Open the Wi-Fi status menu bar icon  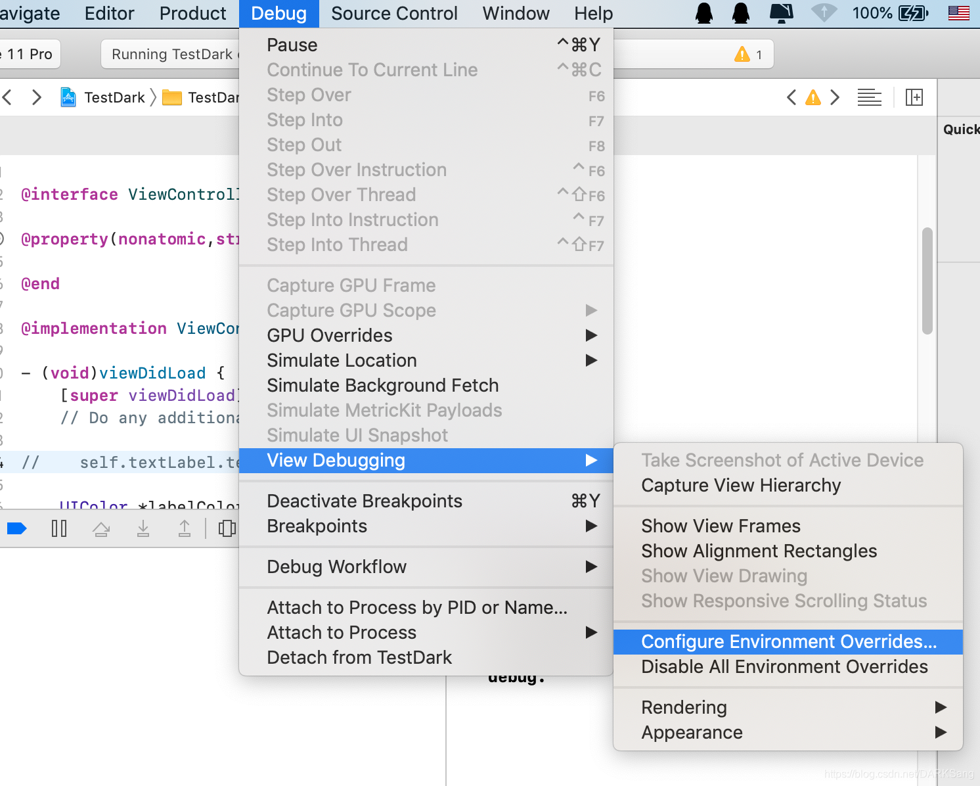click(x=824, y=13)
